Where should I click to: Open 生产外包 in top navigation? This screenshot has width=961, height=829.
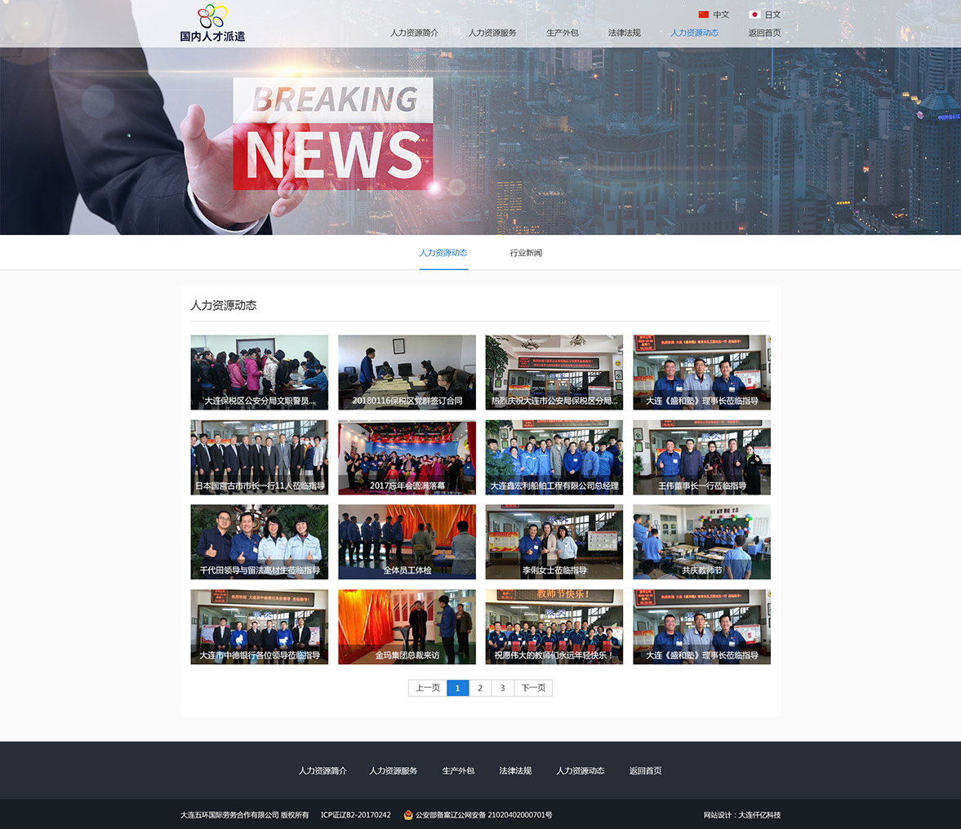562,33
